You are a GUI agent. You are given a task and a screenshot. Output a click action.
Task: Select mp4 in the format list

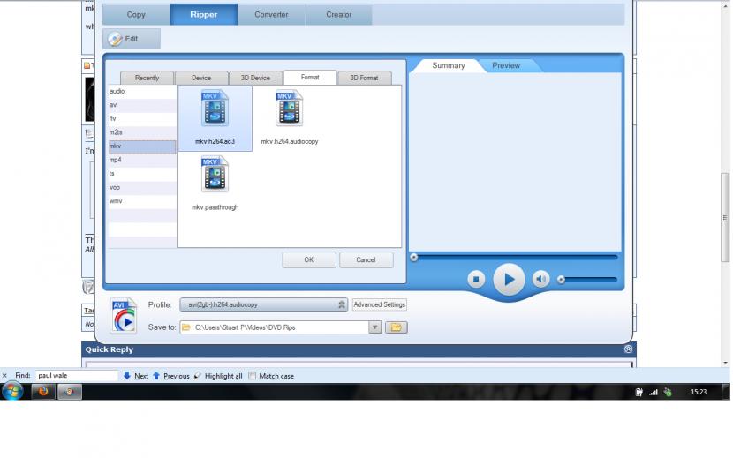tap(116, 160)
